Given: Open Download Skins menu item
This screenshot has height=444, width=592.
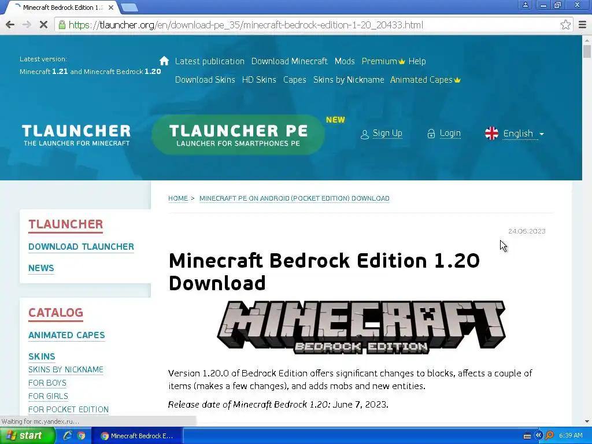Looking at the screenshot, I should pos(205,80).
